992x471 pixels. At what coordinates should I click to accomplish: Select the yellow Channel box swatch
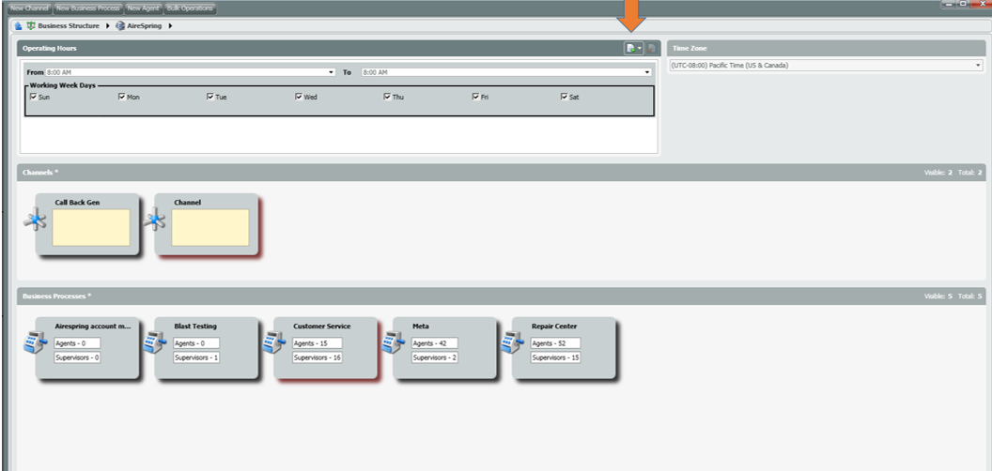point(210,228)
